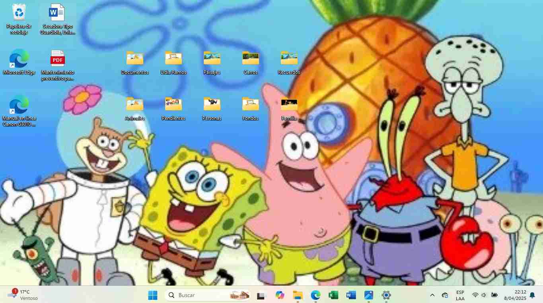Select the Fondos folder

(x=251, y=109)
